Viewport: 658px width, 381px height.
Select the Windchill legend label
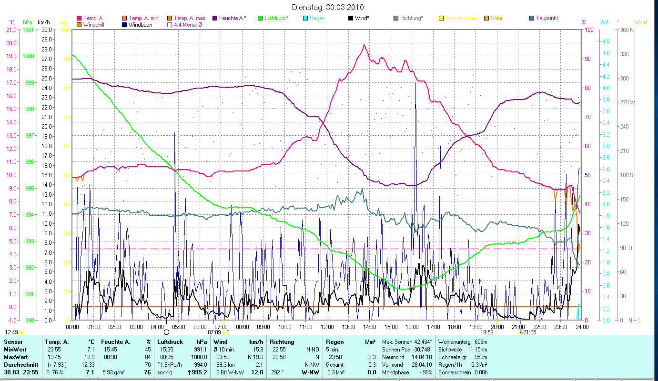click(x=95, y=25)
